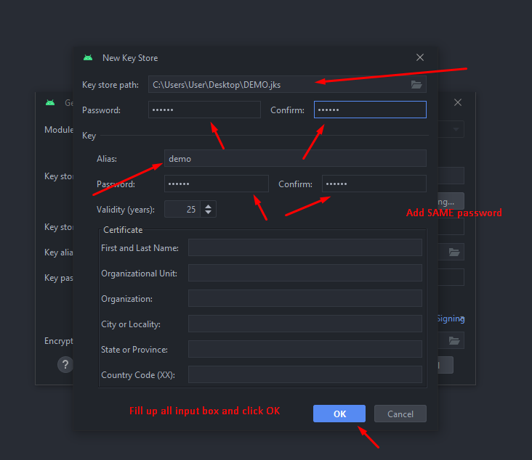Click the Alias field containing demo

coord(295,158)
